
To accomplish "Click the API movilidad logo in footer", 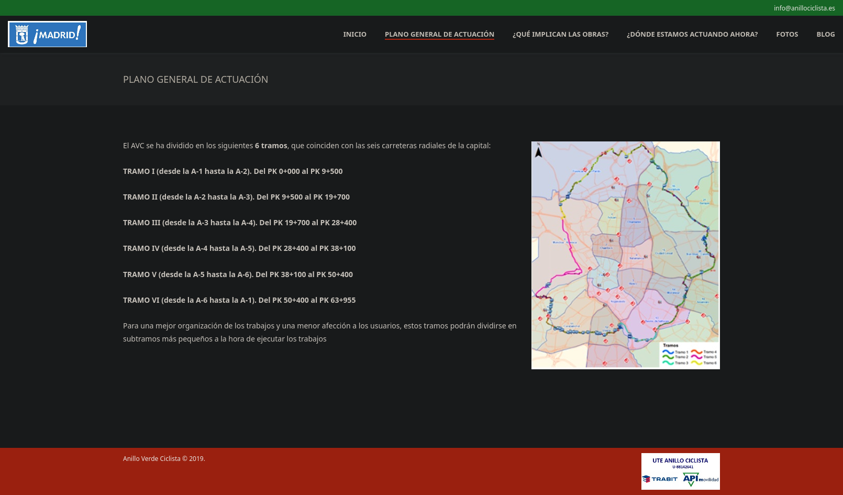I will 700,479.
